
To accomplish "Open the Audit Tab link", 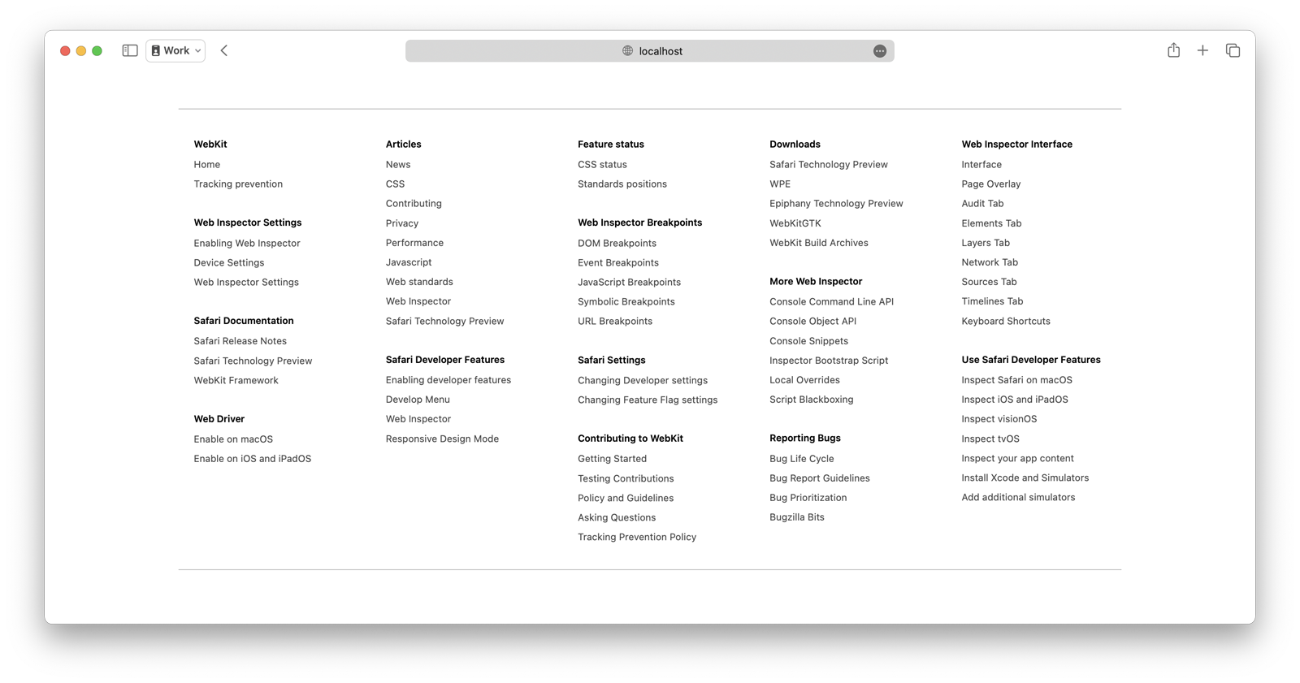I will click(x=982, y=204).
